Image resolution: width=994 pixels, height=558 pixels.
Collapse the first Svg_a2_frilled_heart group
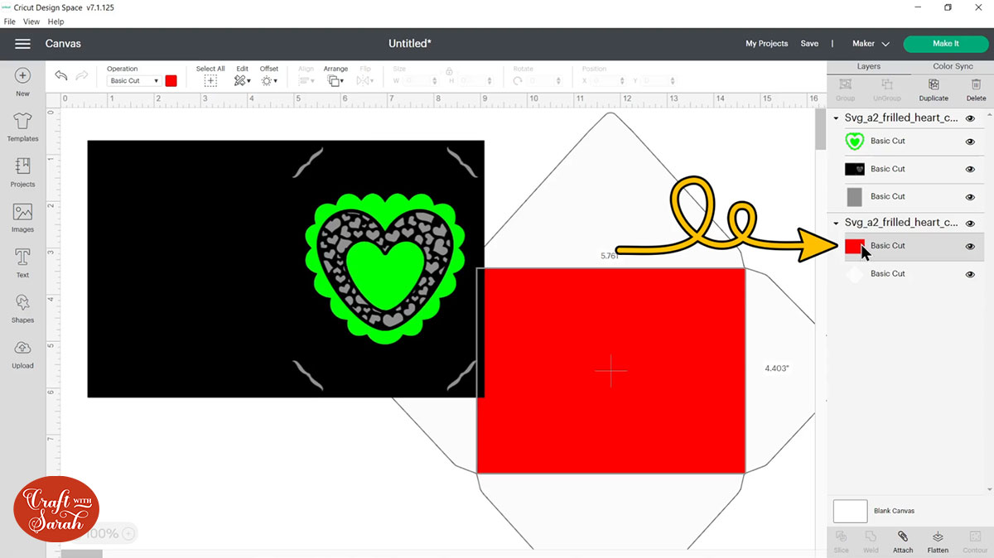point(834,117)
